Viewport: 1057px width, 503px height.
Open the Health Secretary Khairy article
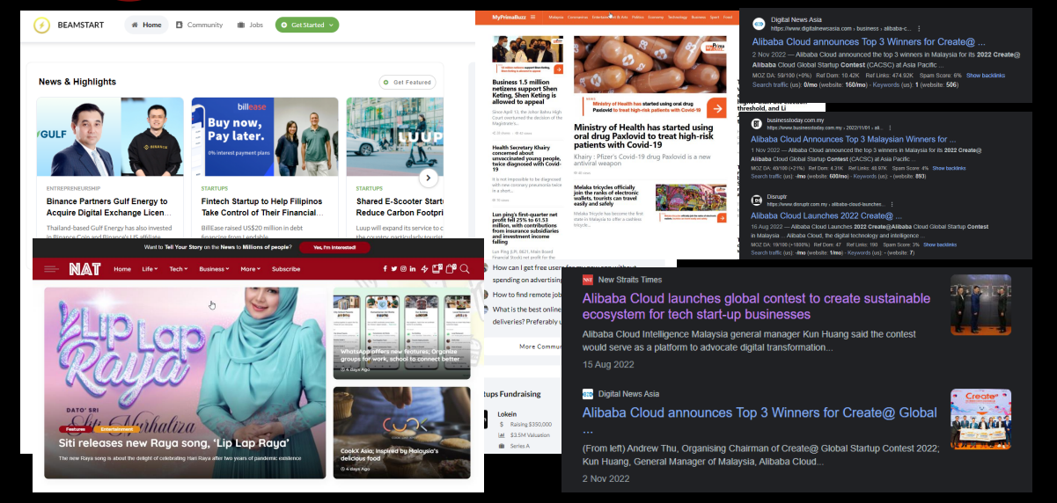coord(527,159)
